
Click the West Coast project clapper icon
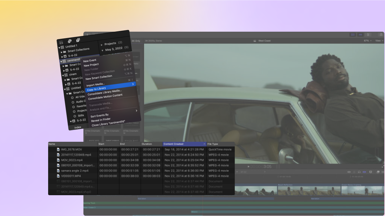point(255,41)
